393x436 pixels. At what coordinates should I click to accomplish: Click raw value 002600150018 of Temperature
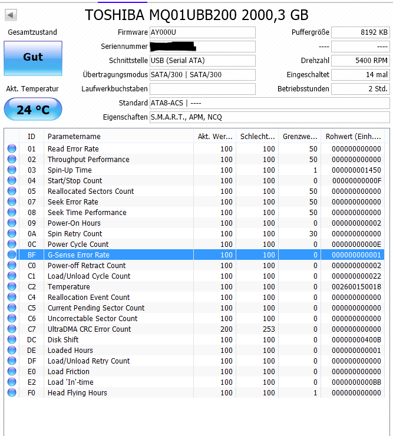tap(356, 287)
